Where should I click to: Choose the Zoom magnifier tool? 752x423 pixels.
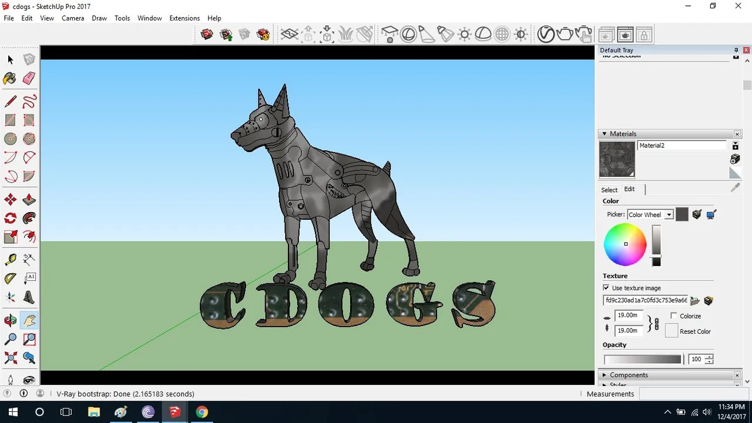click(10, 339)
